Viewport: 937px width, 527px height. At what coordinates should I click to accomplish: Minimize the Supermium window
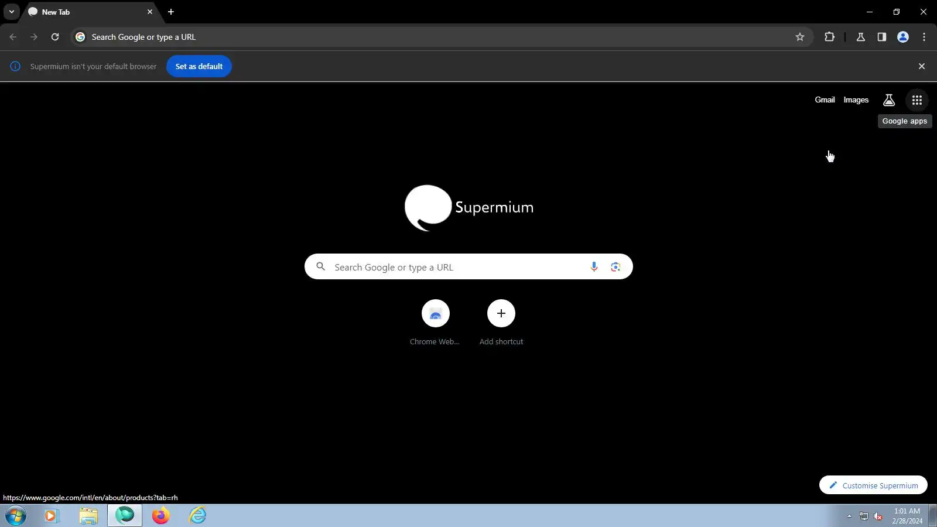870,12
